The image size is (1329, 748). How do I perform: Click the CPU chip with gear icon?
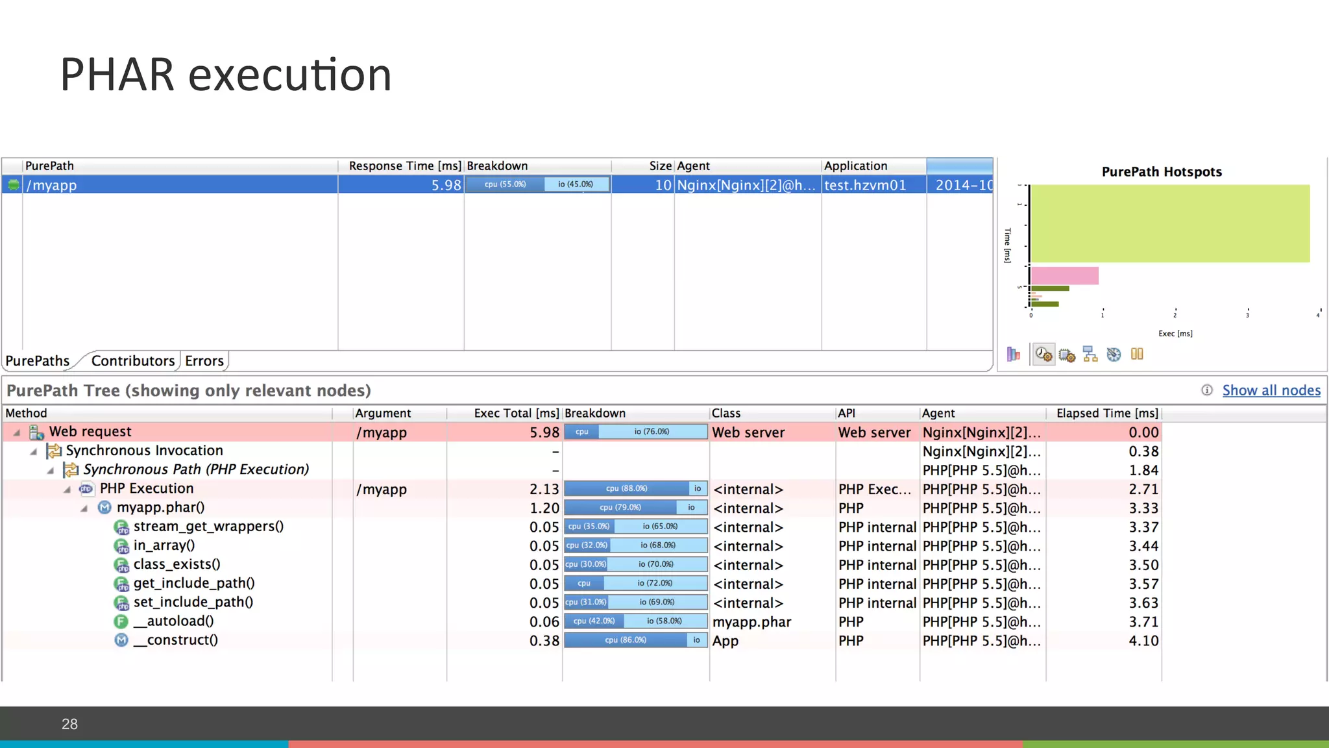[1067, 355]
